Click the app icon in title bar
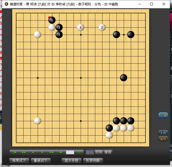172x167 pixels. point(6,4)
